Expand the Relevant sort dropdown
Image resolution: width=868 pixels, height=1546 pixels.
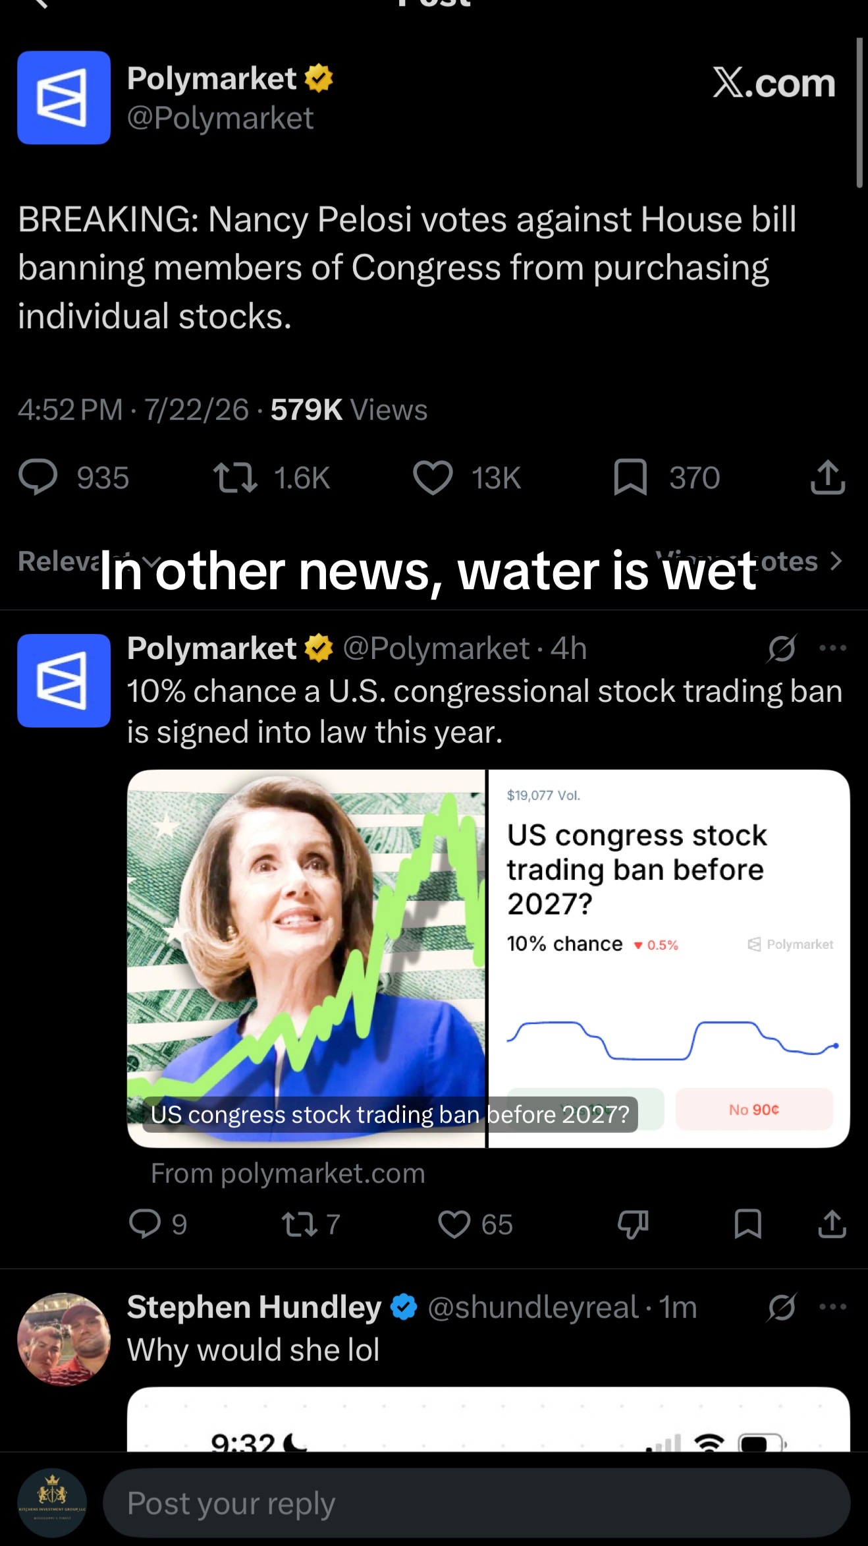[89, 561]
